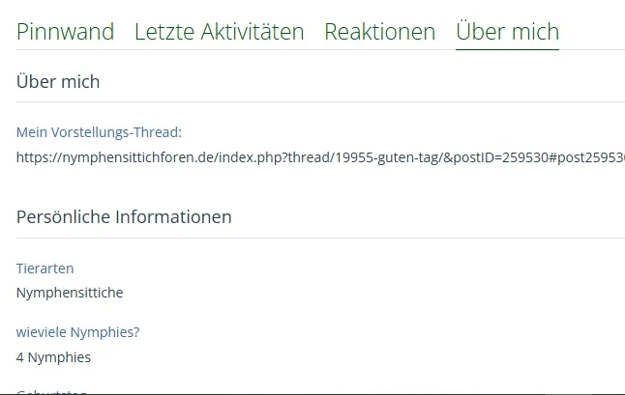Viewport: 625px width, 395px height.
Task: Click the Über mich section heading
Action: 58,82
